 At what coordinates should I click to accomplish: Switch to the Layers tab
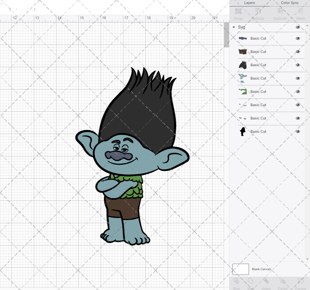[249, 3]
